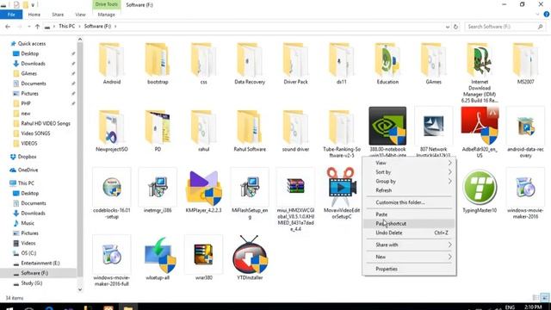
Task: Expand the New submenu
Action: [x=409, y=257]
